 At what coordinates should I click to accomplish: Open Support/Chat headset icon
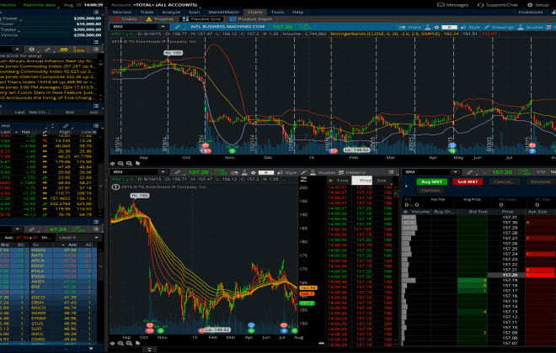(480, 5)
